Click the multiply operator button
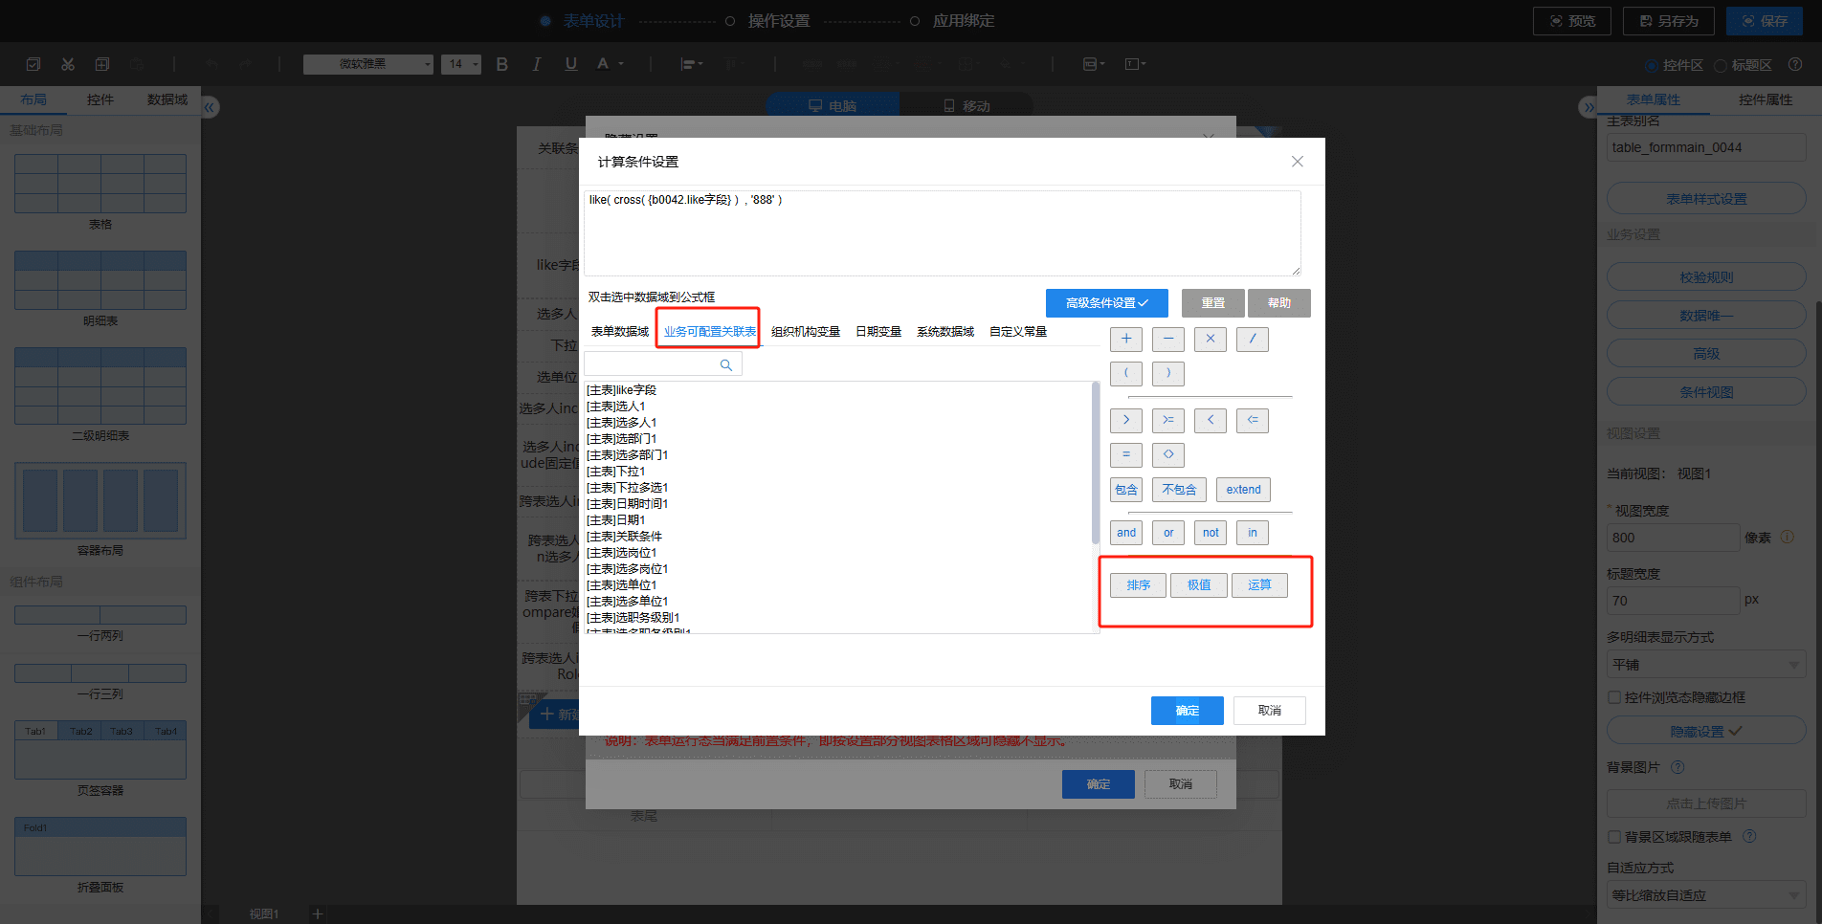The height and width of the screenshot is (924, 1822). [x=1211, y=339]
